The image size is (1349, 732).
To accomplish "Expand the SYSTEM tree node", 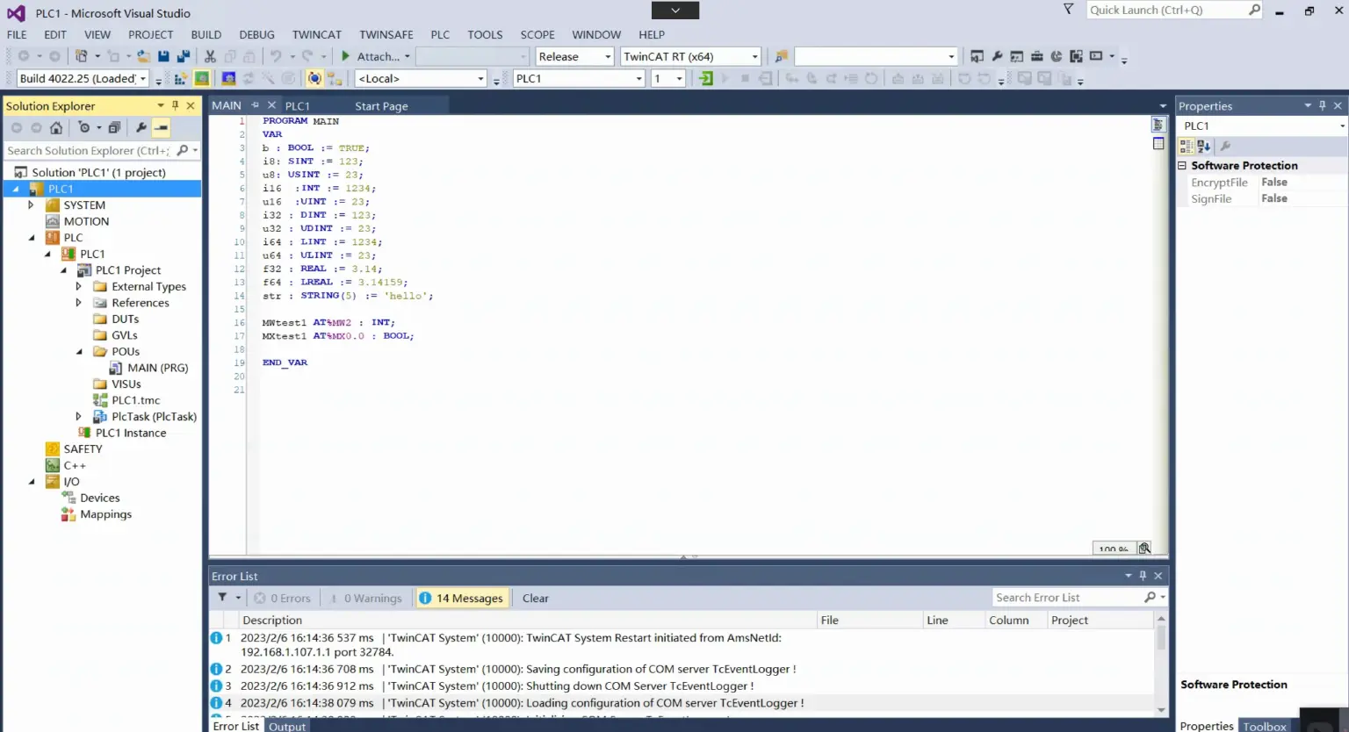I will pos(31,205).
